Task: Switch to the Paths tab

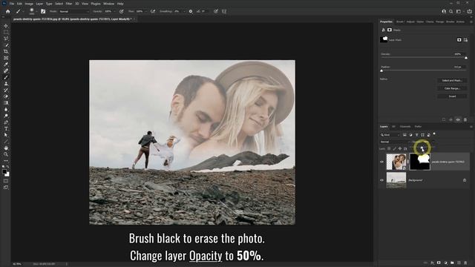Action: point(418,127)
